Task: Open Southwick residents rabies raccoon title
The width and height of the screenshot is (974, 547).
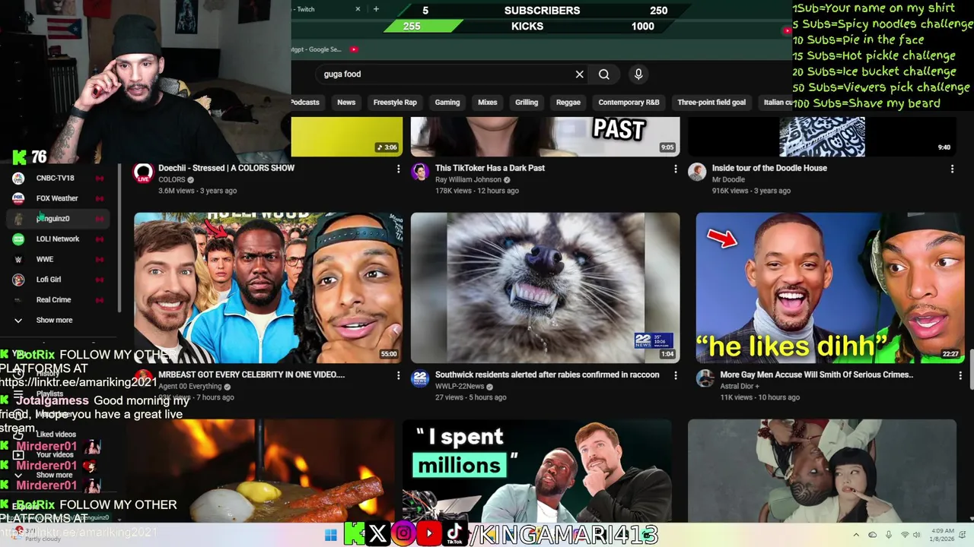Action: (x=547, y=375)
